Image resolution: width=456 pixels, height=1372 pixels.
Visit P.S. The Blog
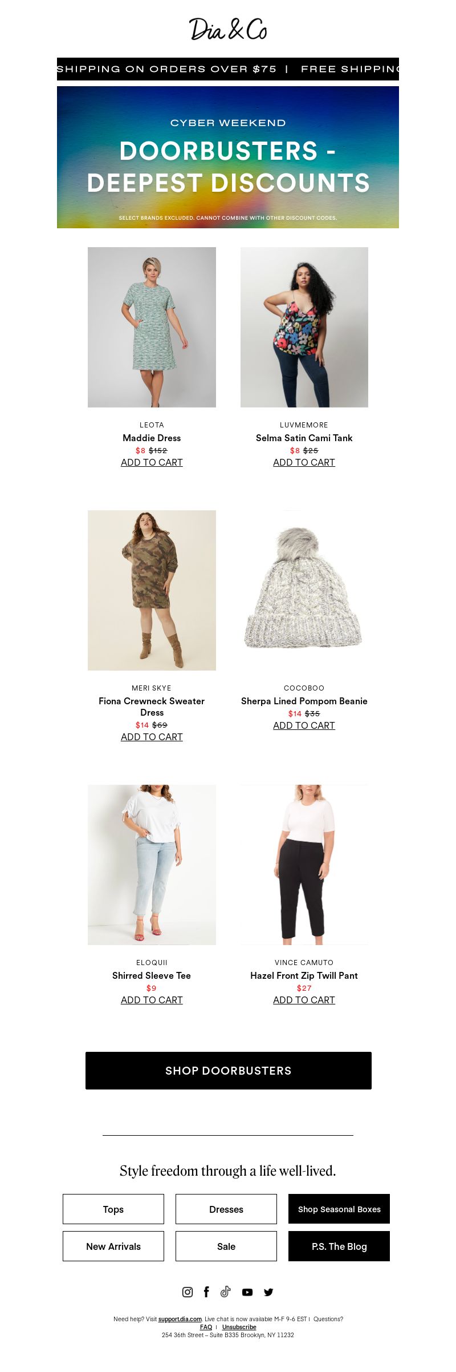click(339, 1246)
